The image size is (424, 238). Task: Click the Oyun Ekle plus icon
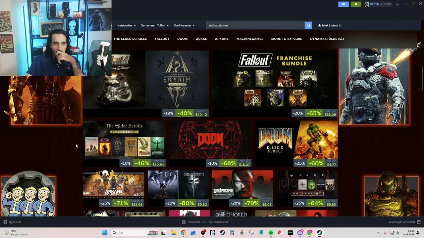[x=5, y=222]
